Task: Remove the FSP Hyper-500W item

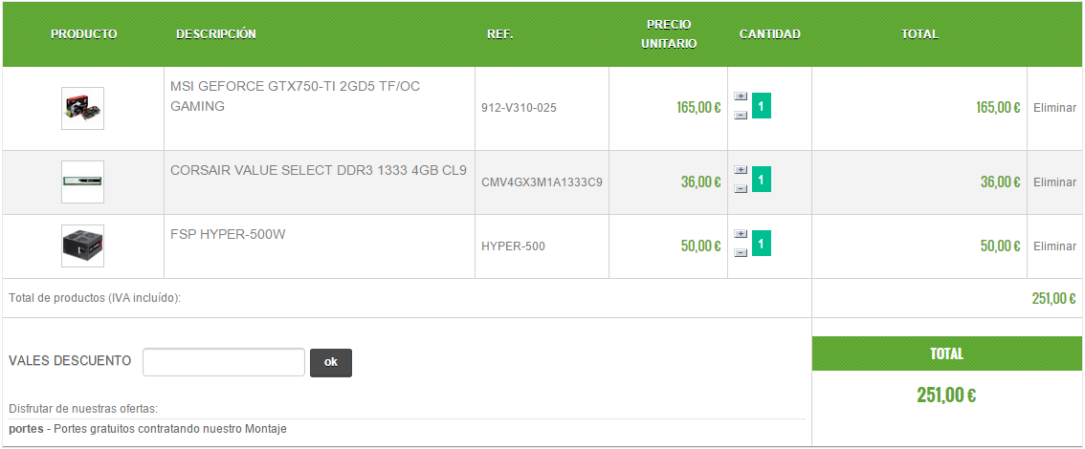Action: coord(1054,246)
